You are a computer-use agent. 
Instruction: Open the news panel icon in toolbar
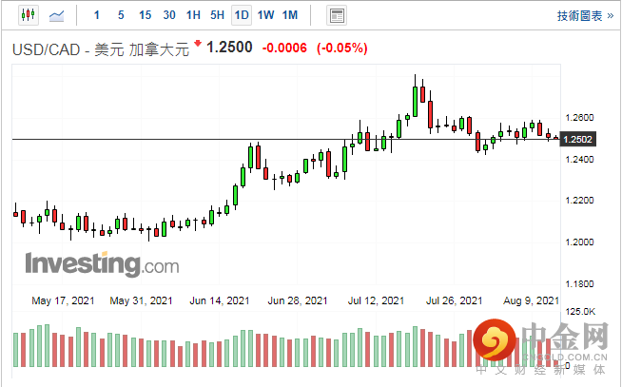click(x=337, y=16)
